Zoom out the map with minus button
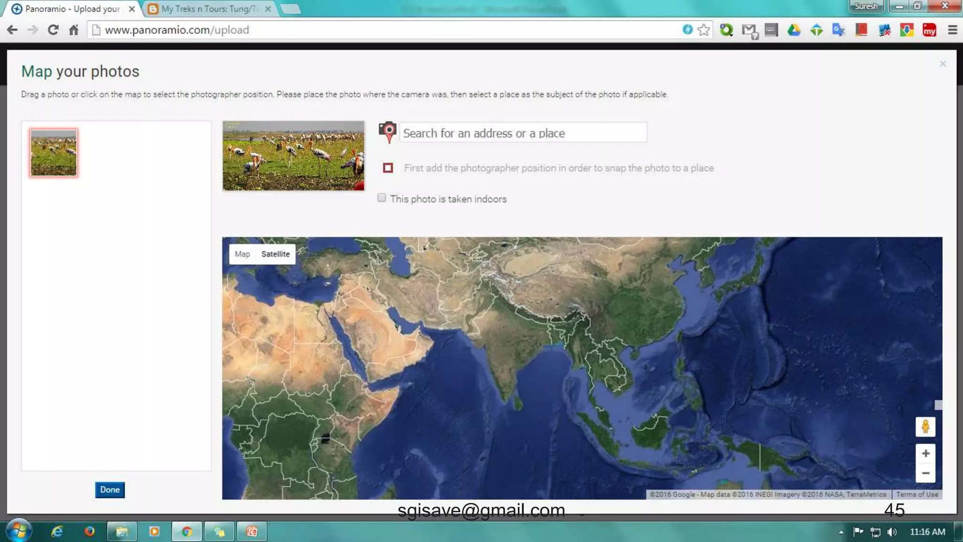This screenshot has height=542, width=963. tap(925, 473)
